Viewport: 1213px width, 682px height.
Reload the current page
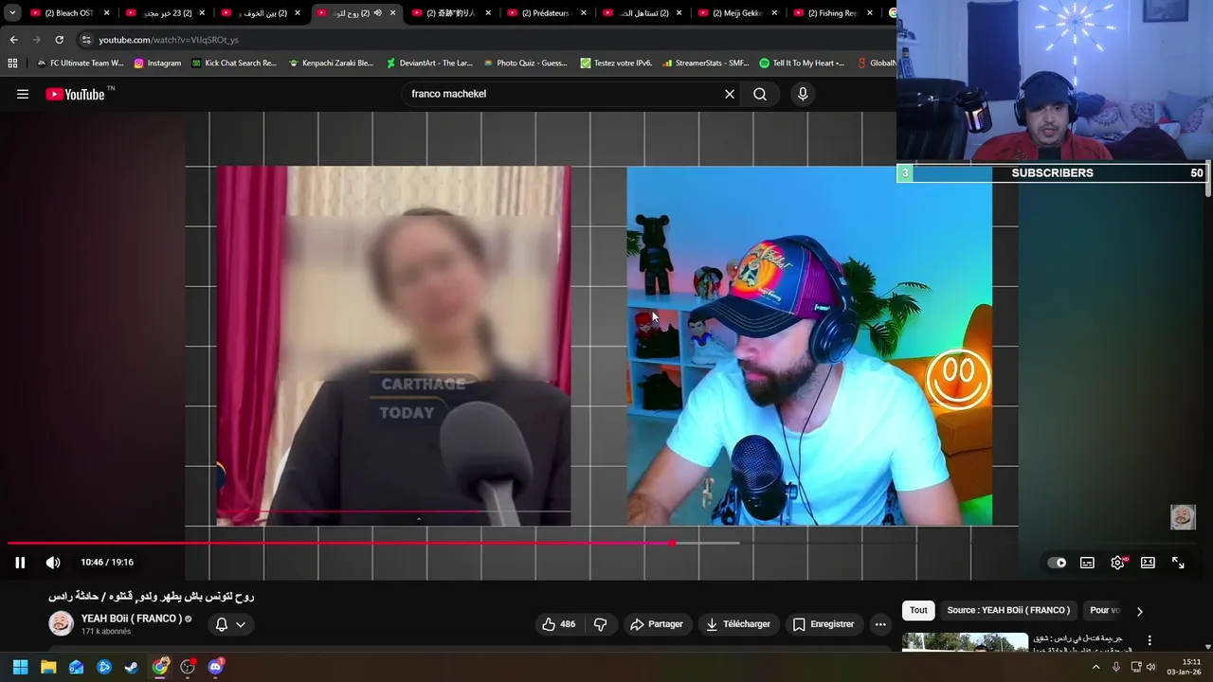click(x=59, y=40)
